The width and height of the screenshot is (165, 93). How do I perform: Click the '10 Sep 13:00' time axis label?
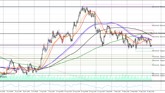coord(126,91)
